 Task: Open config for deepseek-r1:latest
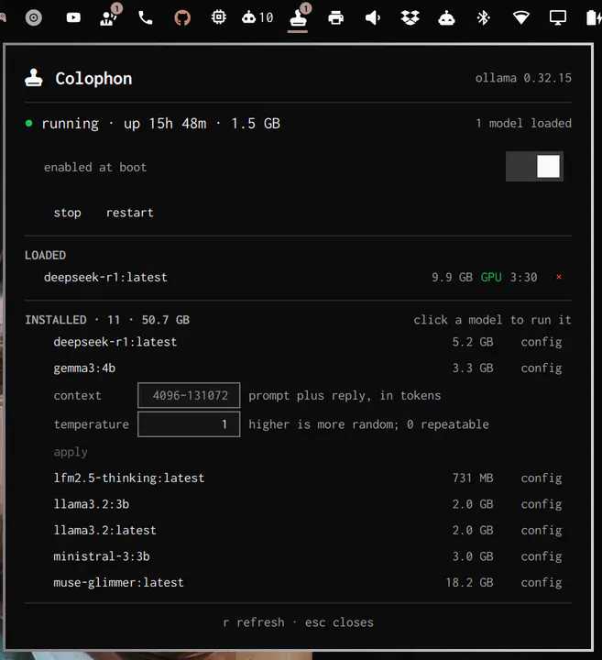542,342
